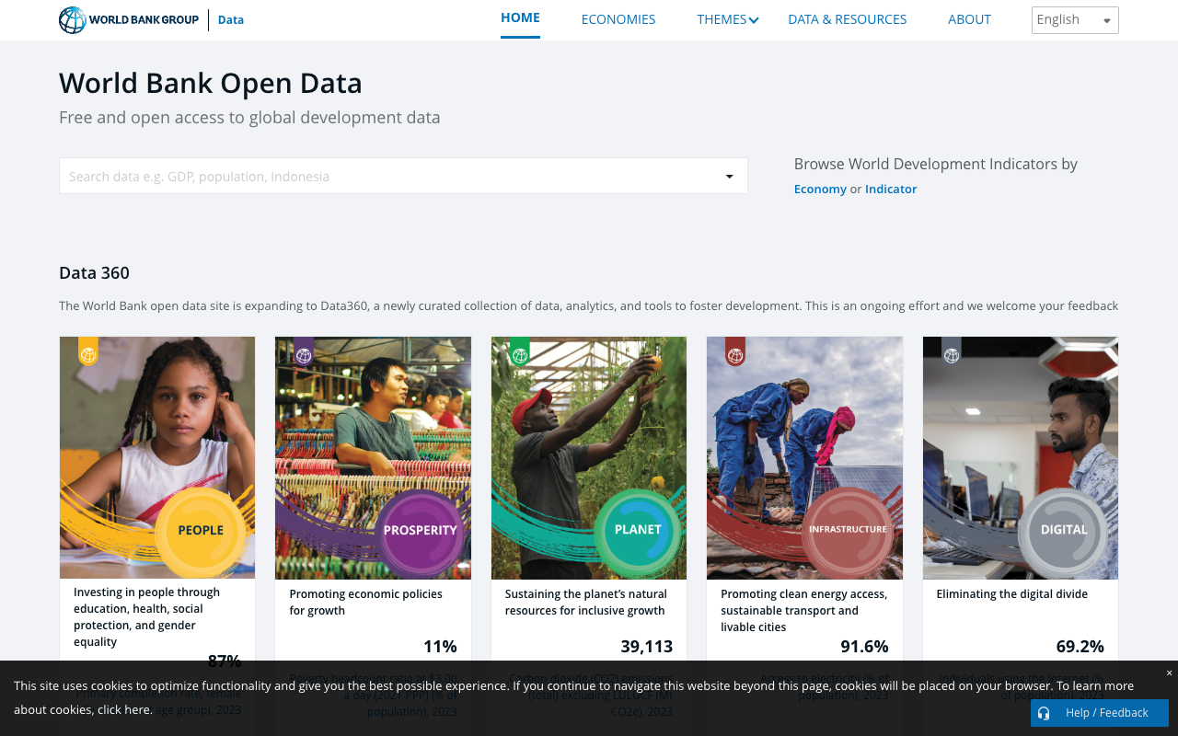Expand the THEMES navigation chevron
Image resolution: width=1178 pixels, height=736 pixels.
tap(755, 19)
